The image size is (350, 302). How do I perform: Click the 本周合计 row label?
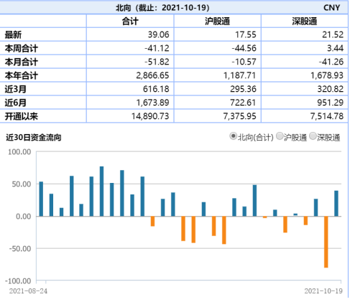click(x=22, y=49)
